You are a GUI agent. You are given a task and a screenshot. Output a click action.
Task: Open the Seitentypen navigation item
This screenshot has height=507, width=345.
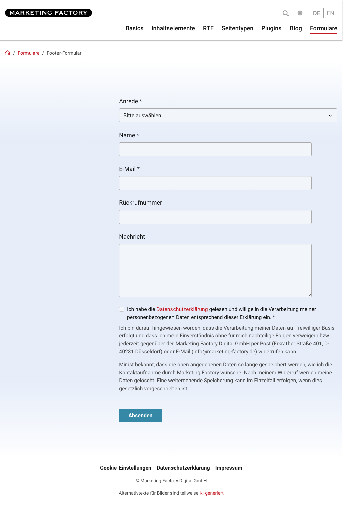[x=237, y=28]
